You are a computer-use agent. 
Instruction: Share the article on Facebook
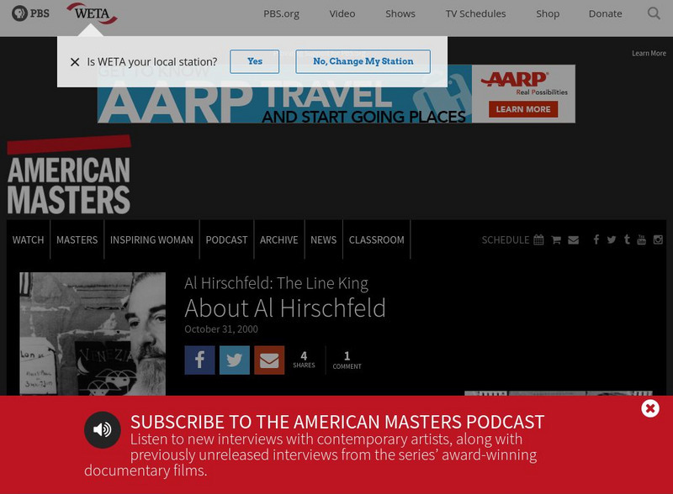pos(199,360)
